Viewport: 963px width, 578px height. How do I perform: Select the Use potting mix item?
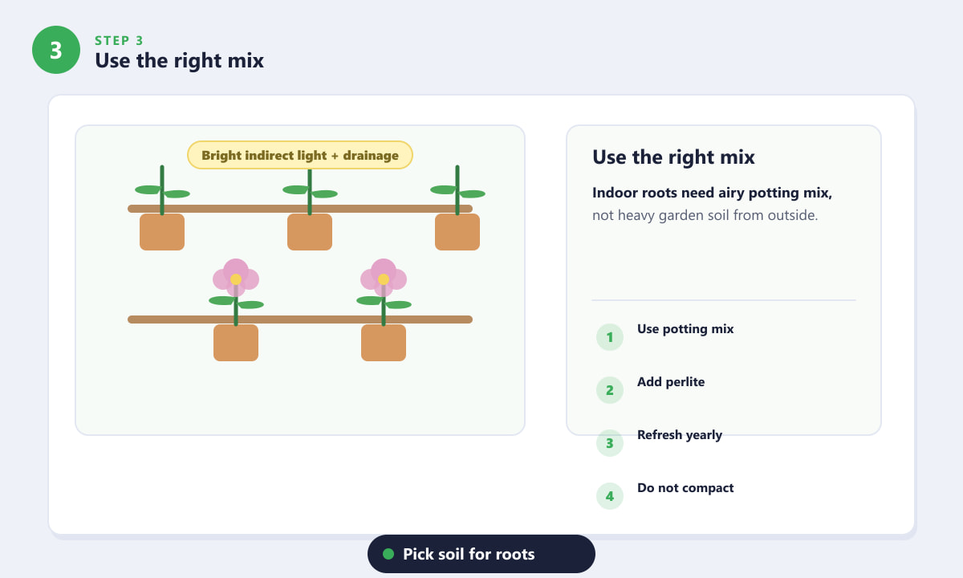point(685,329)
